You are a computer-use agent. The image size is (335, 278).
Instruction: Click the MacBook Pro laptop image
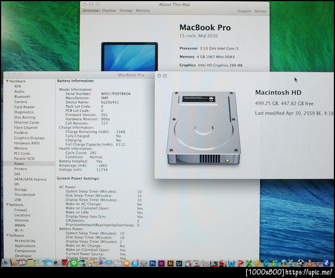[x=130, y=56]
